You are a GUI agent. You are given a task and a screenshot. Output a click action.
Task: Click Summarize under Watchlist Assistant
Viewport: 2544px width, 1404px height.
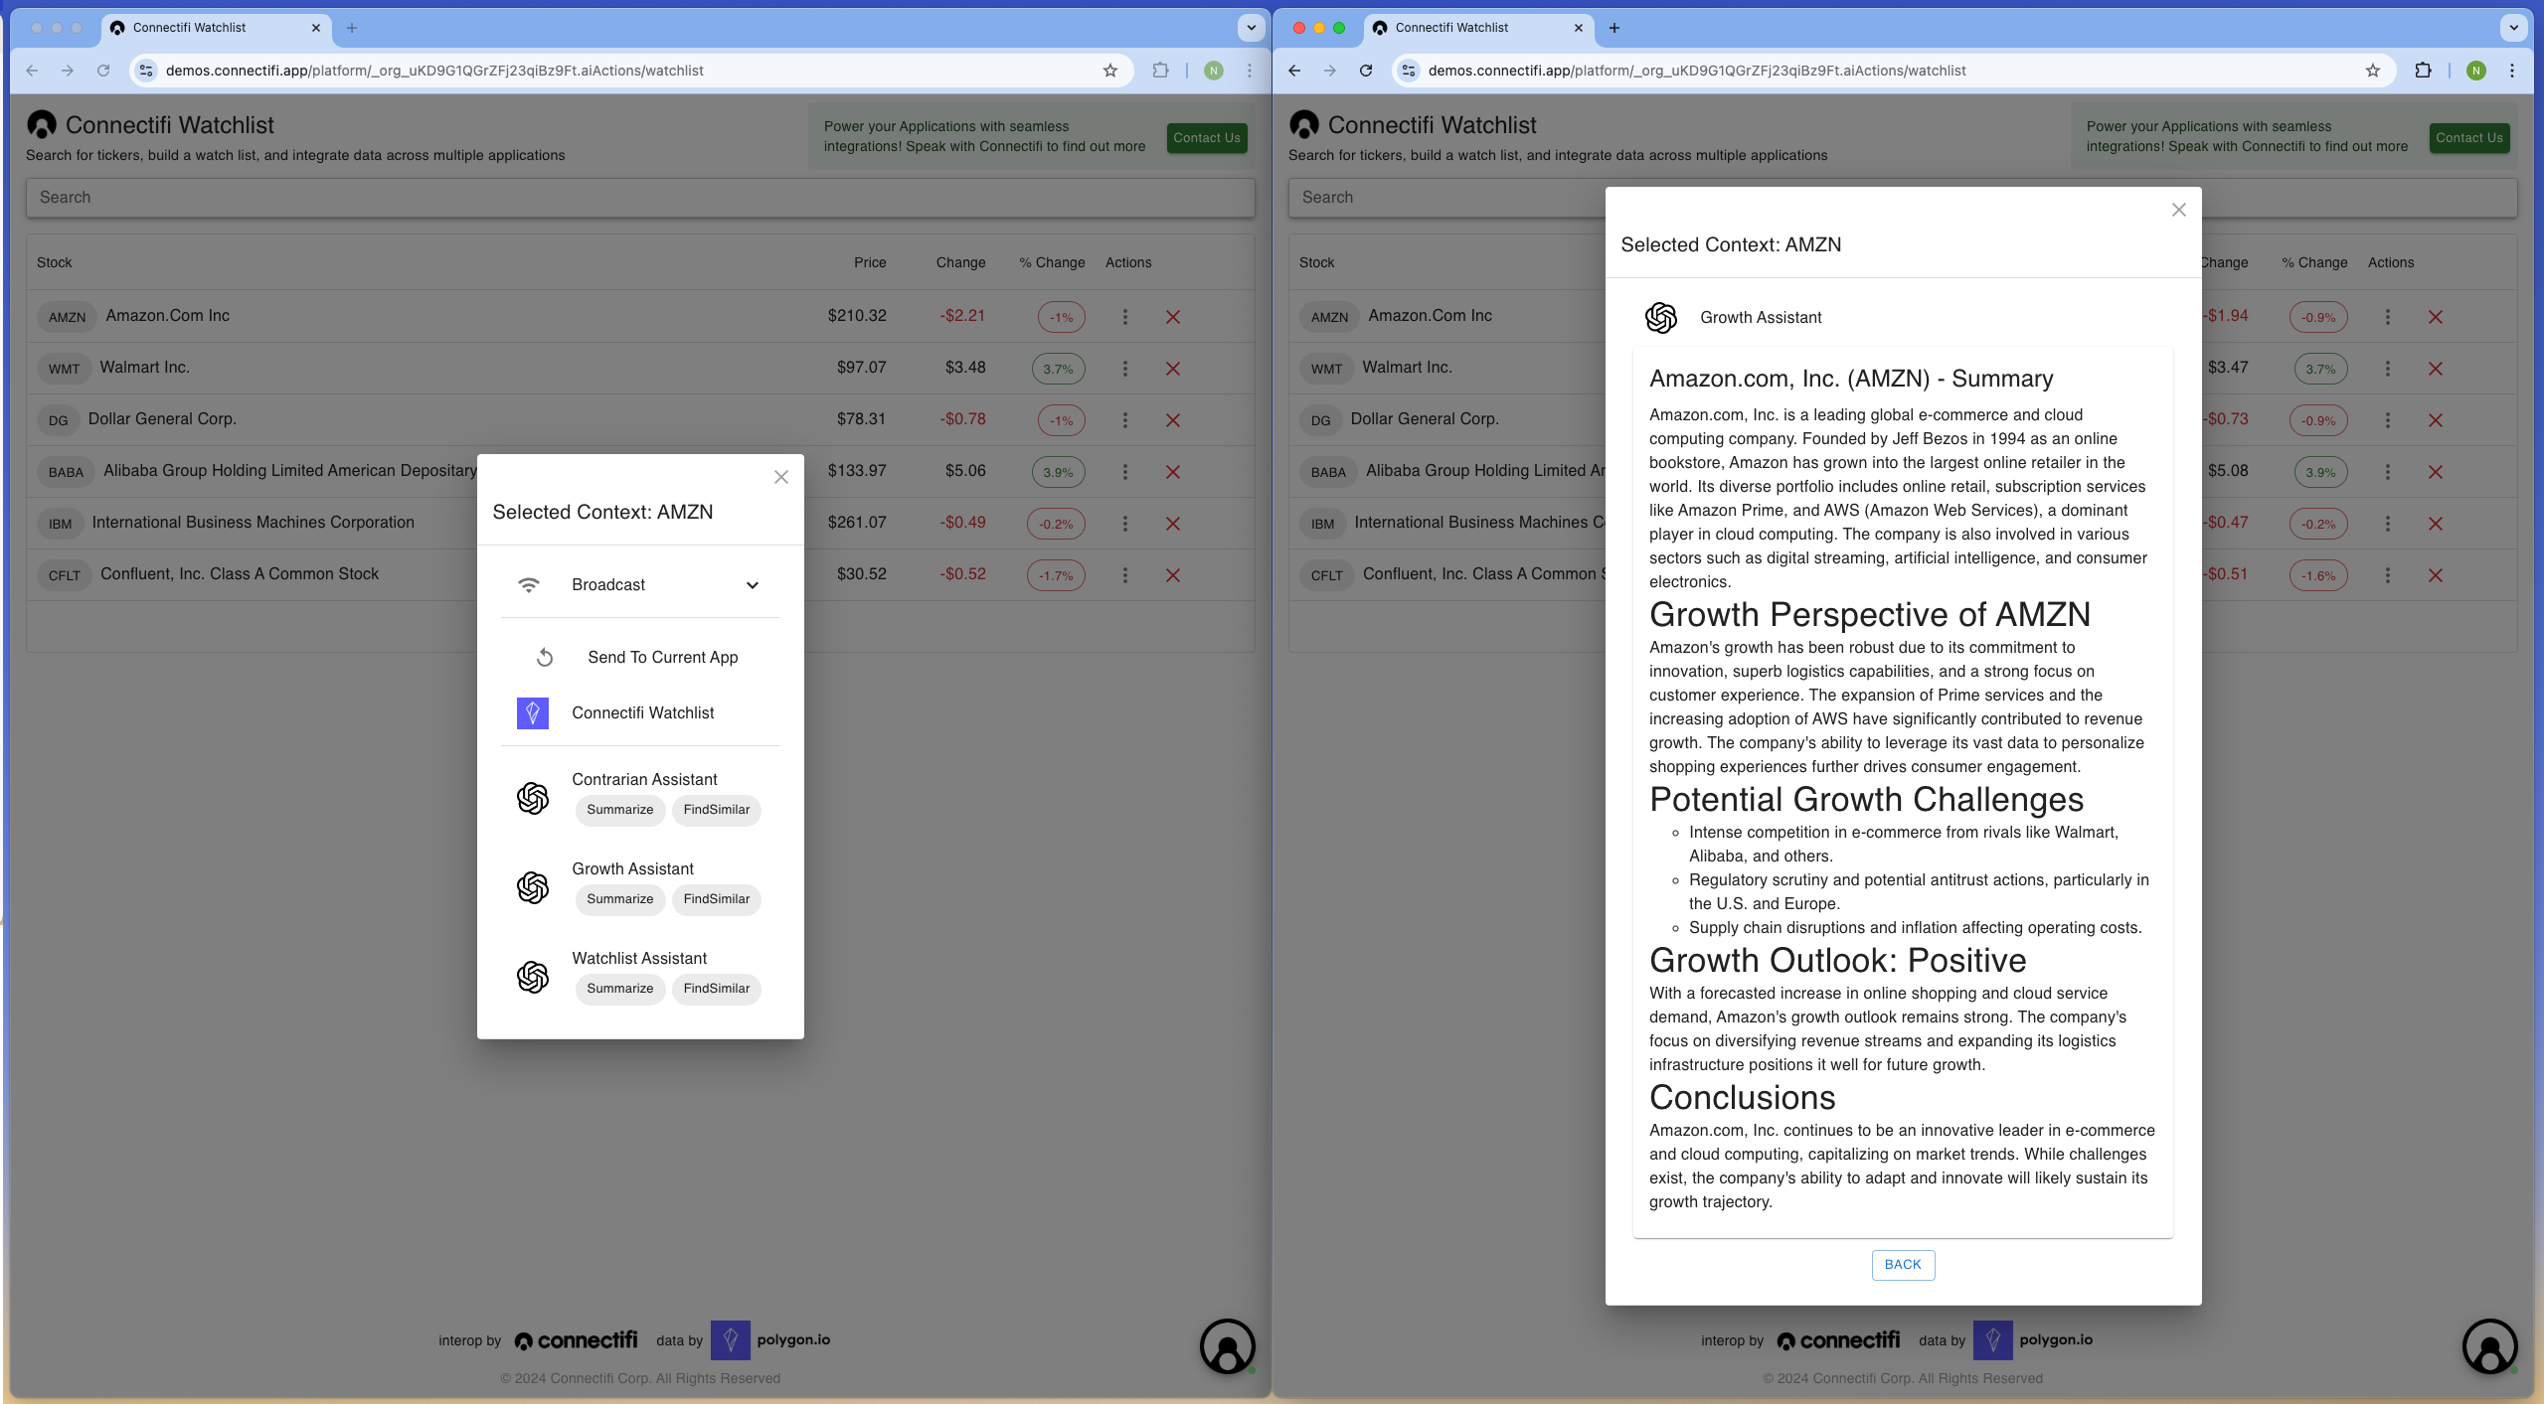pyautogui.click(x=620, y=989)
